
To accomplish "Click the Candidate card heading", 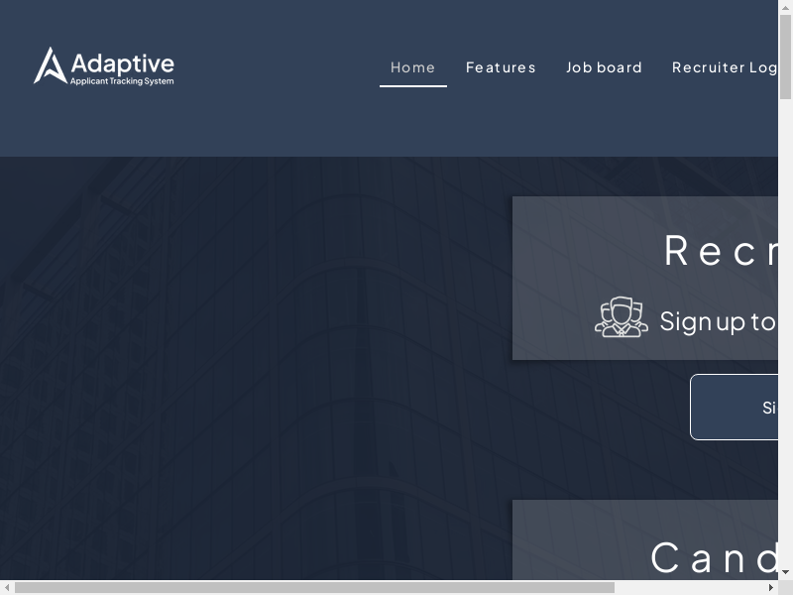I will click(x=715, y=557).
